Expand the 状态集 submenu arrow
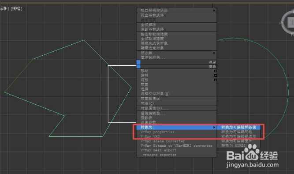The height and width of the screenshot is (174, 294). pos(214,53)
